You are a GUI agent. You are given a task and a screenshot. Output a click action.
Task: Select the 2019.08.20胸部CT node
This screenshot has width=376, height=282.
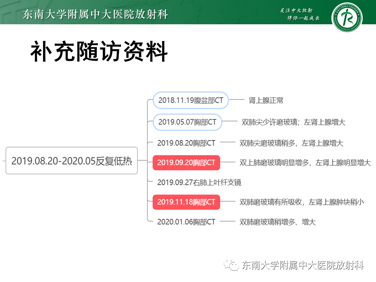pos(186,143)
